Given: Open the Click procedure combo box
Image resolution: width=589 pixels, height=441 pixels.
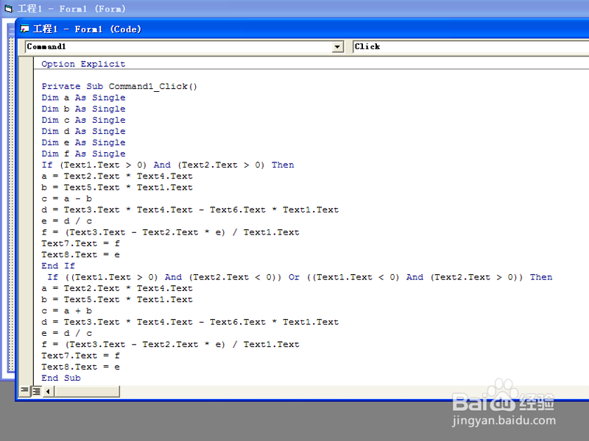Looking at the screenshot, I should click(470, 47).
